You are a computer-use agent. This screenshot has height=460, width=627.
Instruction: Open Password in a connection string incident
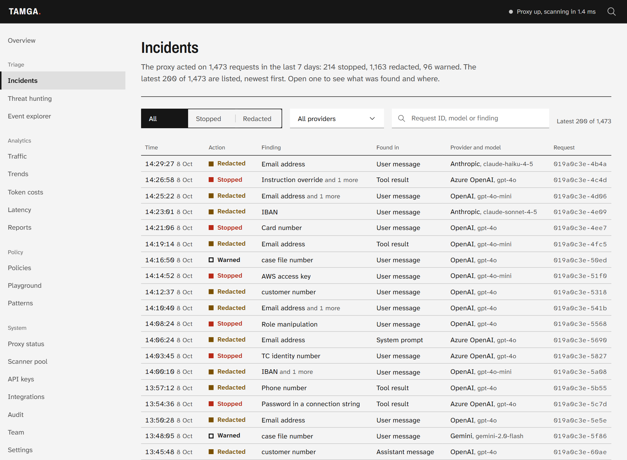(x=376, y=404)
